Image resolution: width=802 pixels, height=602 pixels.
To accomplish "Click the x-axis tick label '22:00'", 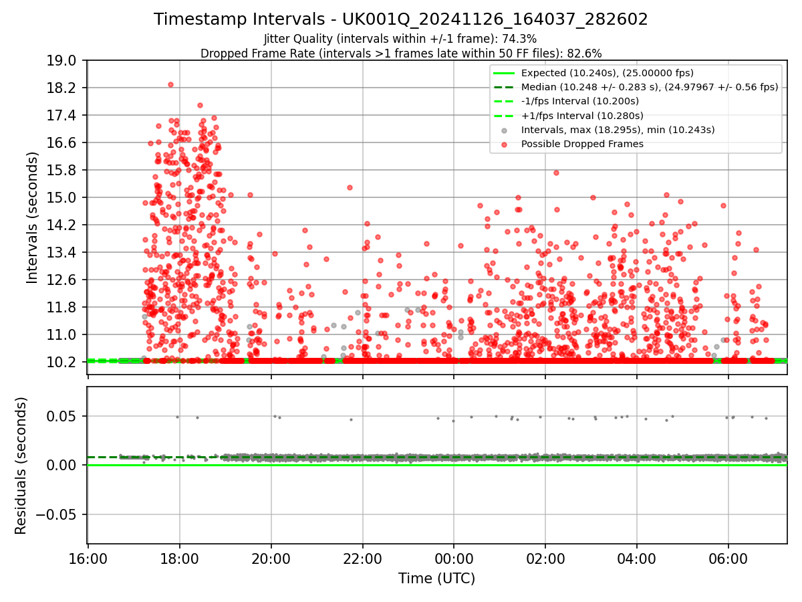I will coord(362,559).
